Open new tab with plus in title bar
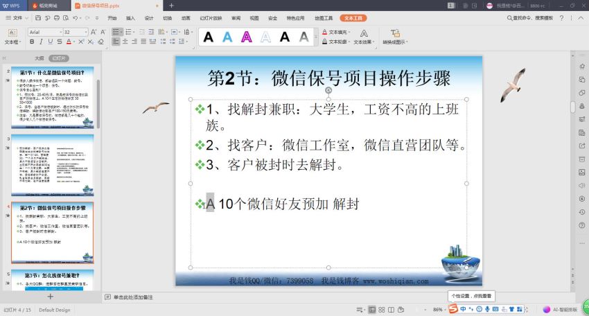Image resolution: width=589 pixels, height=316 pixels. (x=171, y=6)
